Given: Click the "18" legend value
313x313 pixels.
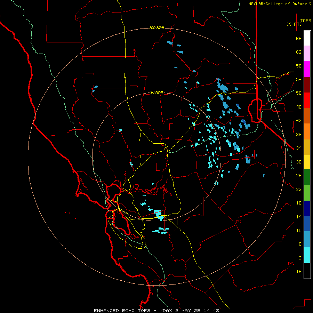Looking at the screenshot, I should tap(299, 203).
